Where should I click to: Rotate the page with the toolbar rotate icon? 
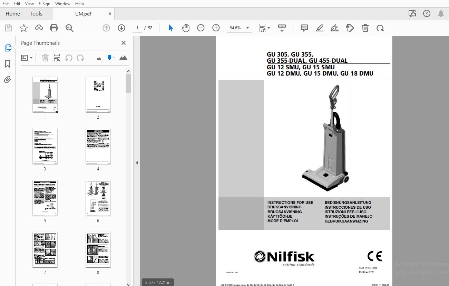pyautogui.click(x=380, y=28)
